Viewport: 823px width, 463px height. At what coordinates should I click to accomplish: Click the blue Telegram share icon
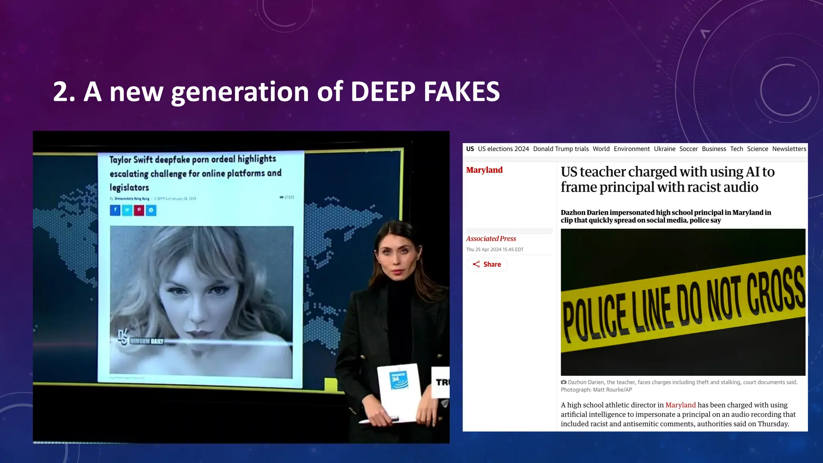pos(151,210)
